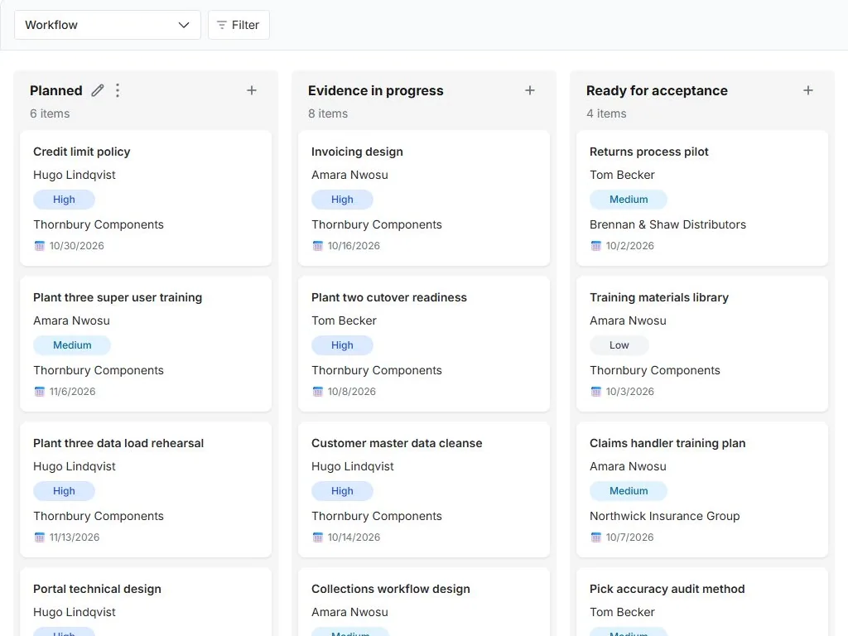Open the Pick accuracy audit method card
Viewport: 848px width, 636px height.
coord(702,602)
